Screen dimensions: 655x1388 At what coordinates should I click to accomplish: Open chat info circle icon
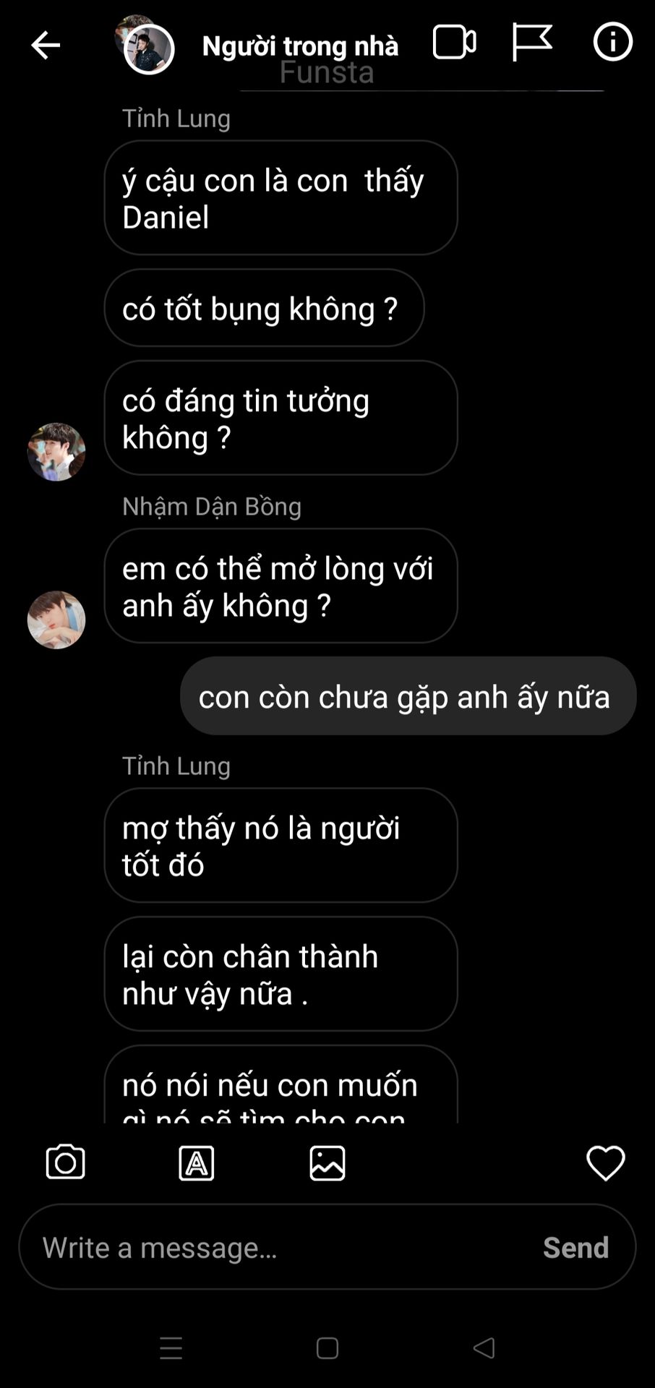612,42
